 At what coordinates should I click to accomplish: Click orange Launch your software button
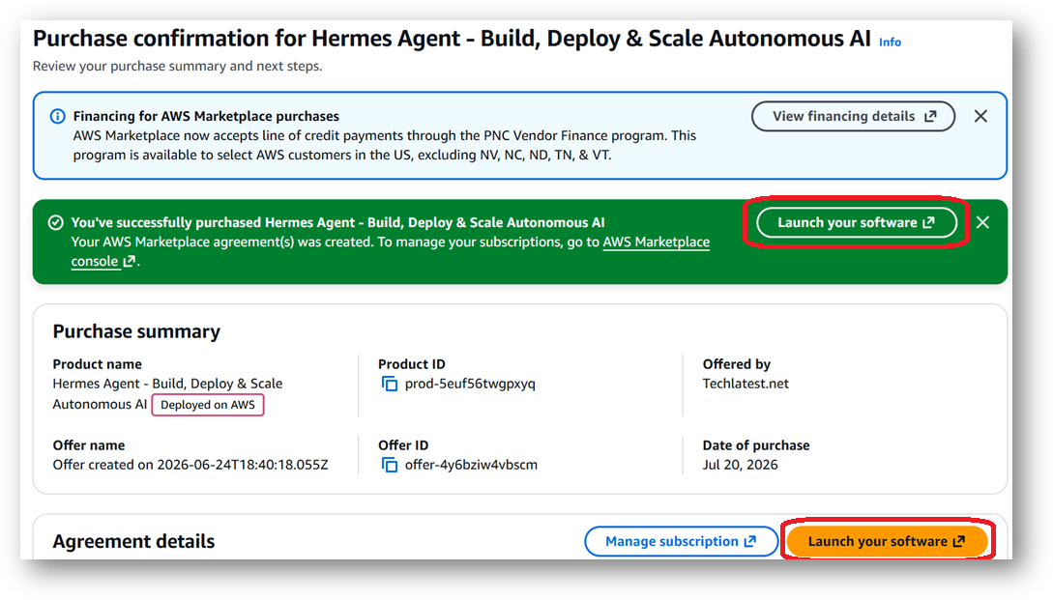pyautogui.click(x=887, y=542)
